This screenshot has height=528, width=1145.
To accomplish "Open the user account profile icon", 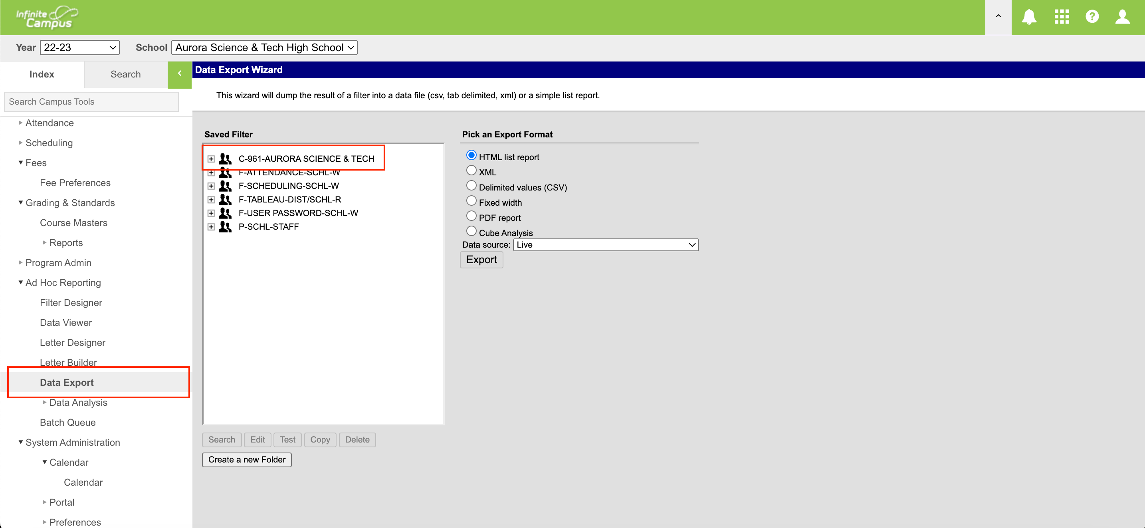I will (1122, 17).
